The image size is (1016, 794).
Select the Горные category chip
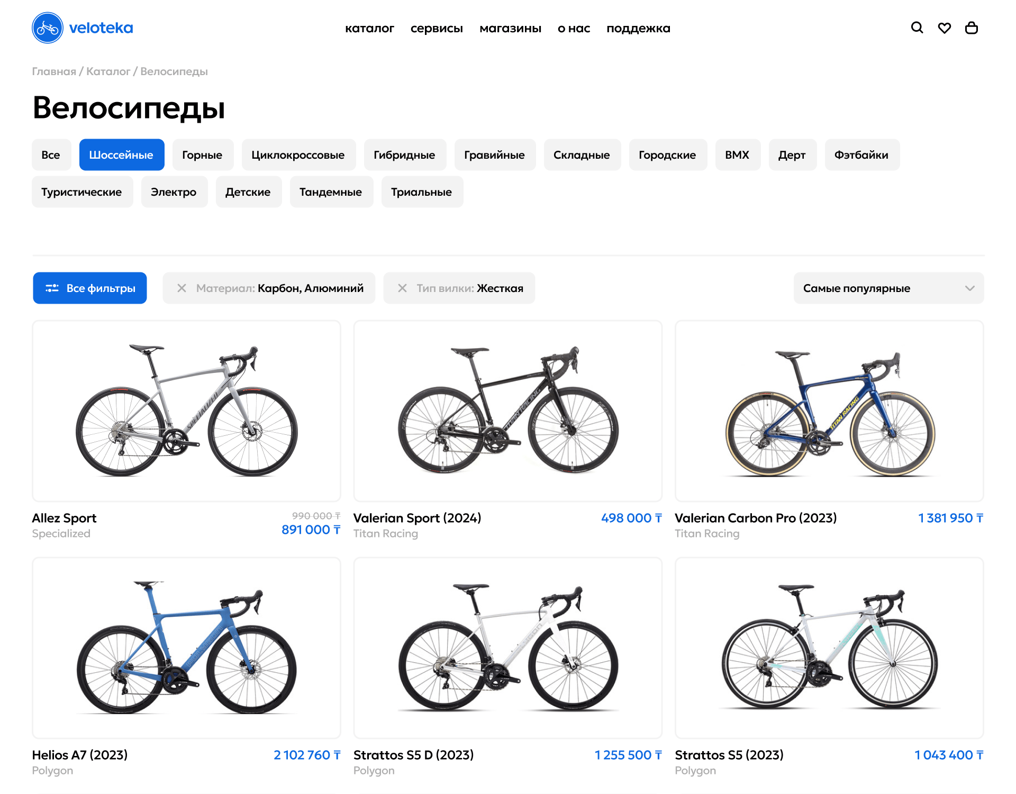click(x=202, y=155)
